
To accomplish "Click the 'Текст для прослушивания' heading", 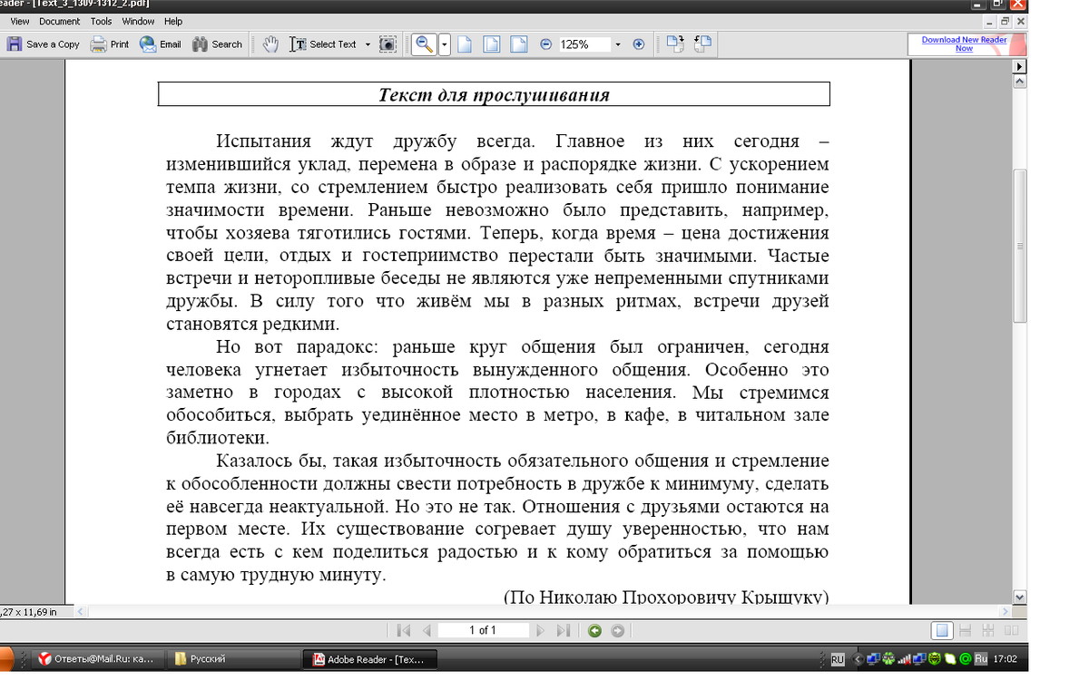I will (494, 94).
